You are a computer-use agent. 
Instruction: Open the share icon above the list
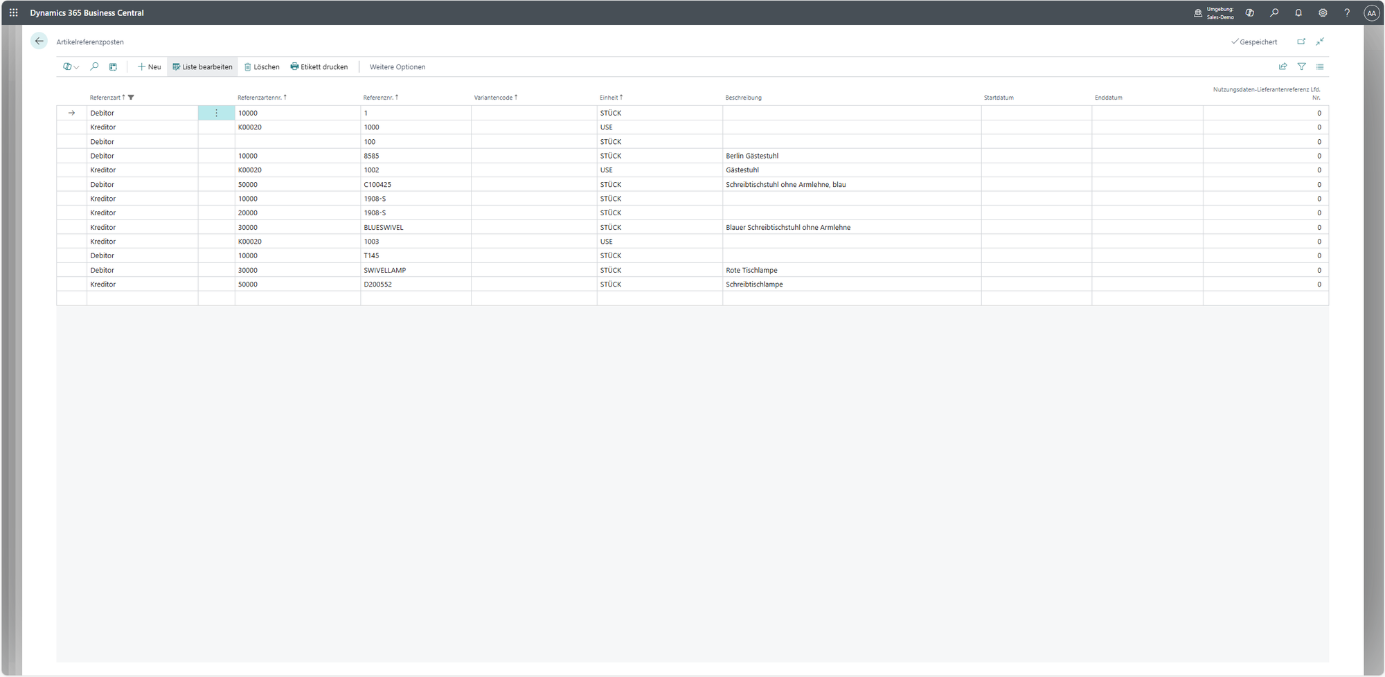1283,67
